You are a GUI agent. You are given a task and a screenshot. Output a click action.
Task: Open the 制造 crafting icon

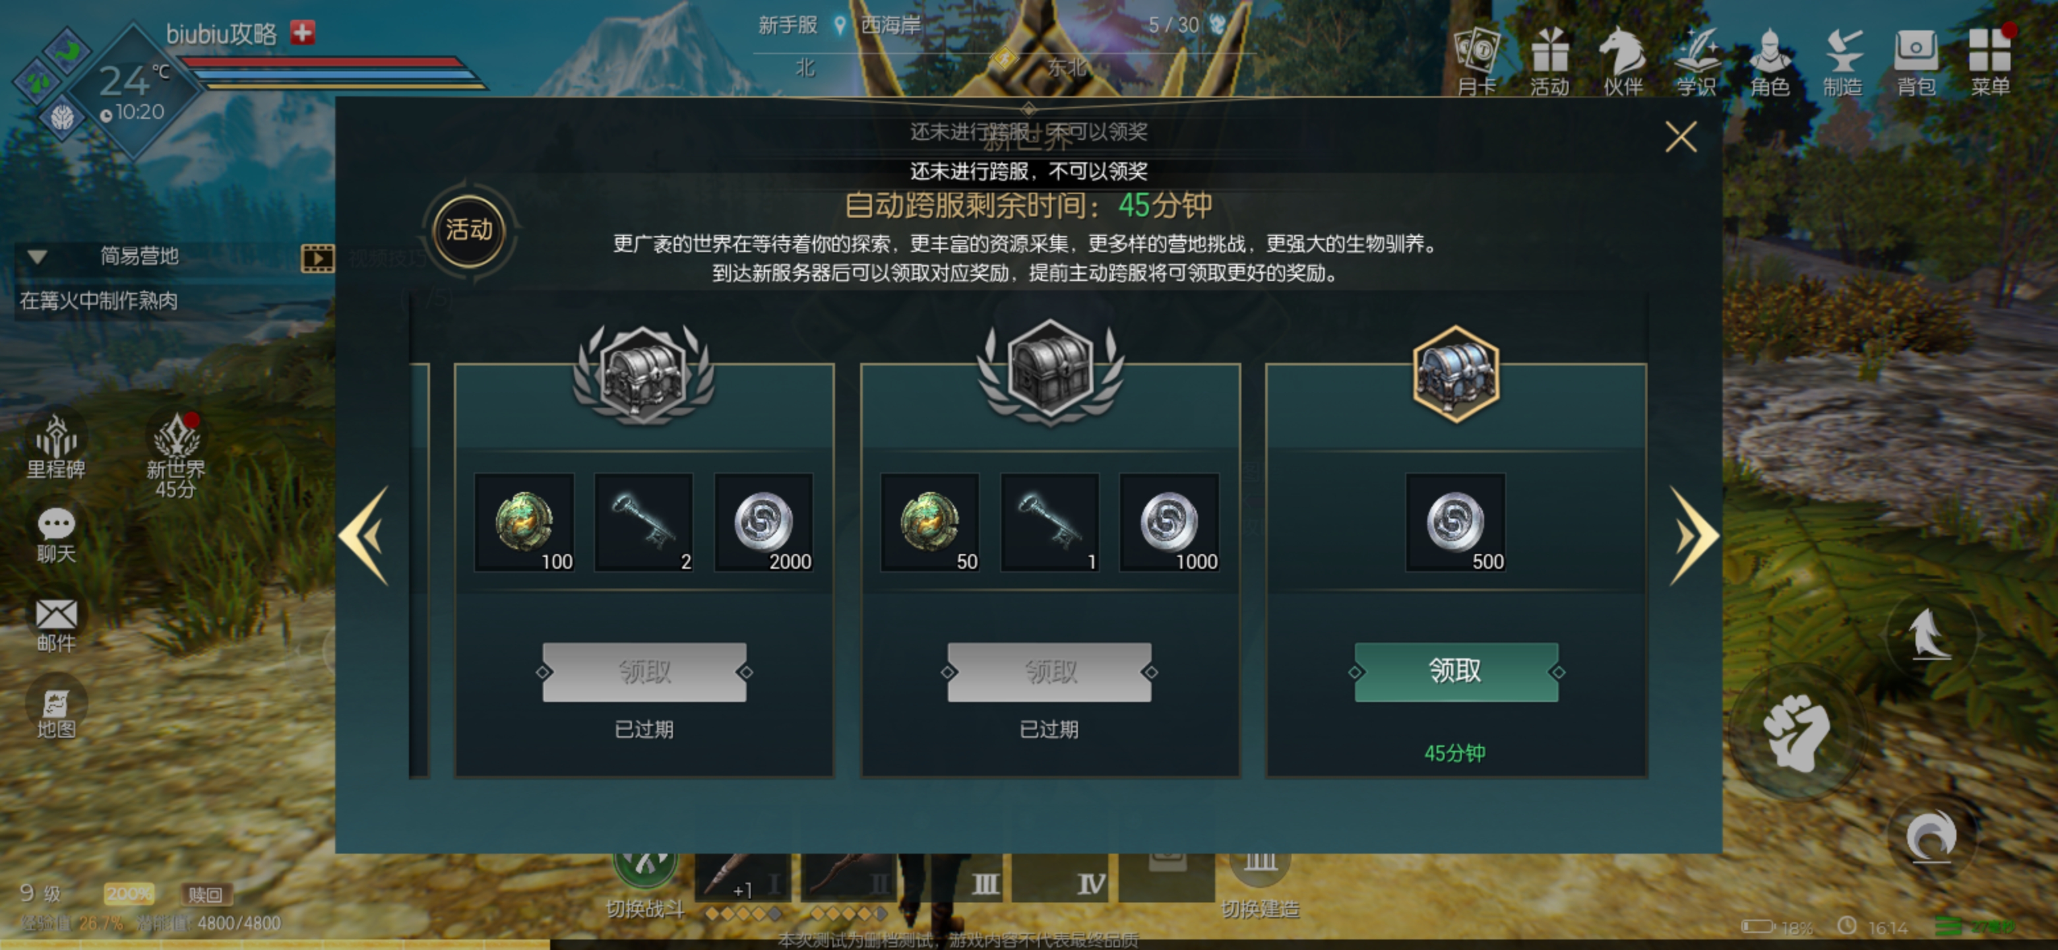tap(1843, 62)
